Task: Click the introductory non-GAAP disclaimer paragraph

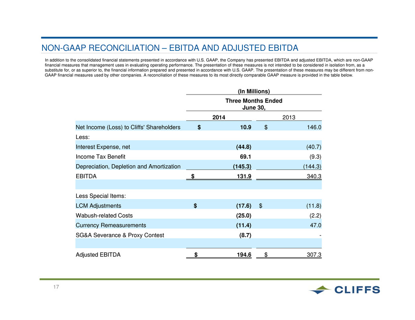Action: point(209,68)
